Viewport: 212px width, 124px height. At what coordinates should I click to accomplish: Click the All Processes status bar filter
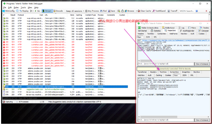tap(22, 102)
